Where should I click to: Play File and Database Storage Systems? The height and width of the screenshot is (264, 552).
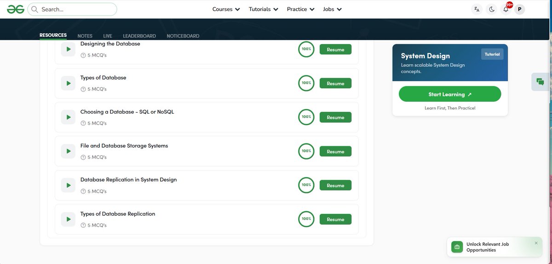click(x=68, y=151)
